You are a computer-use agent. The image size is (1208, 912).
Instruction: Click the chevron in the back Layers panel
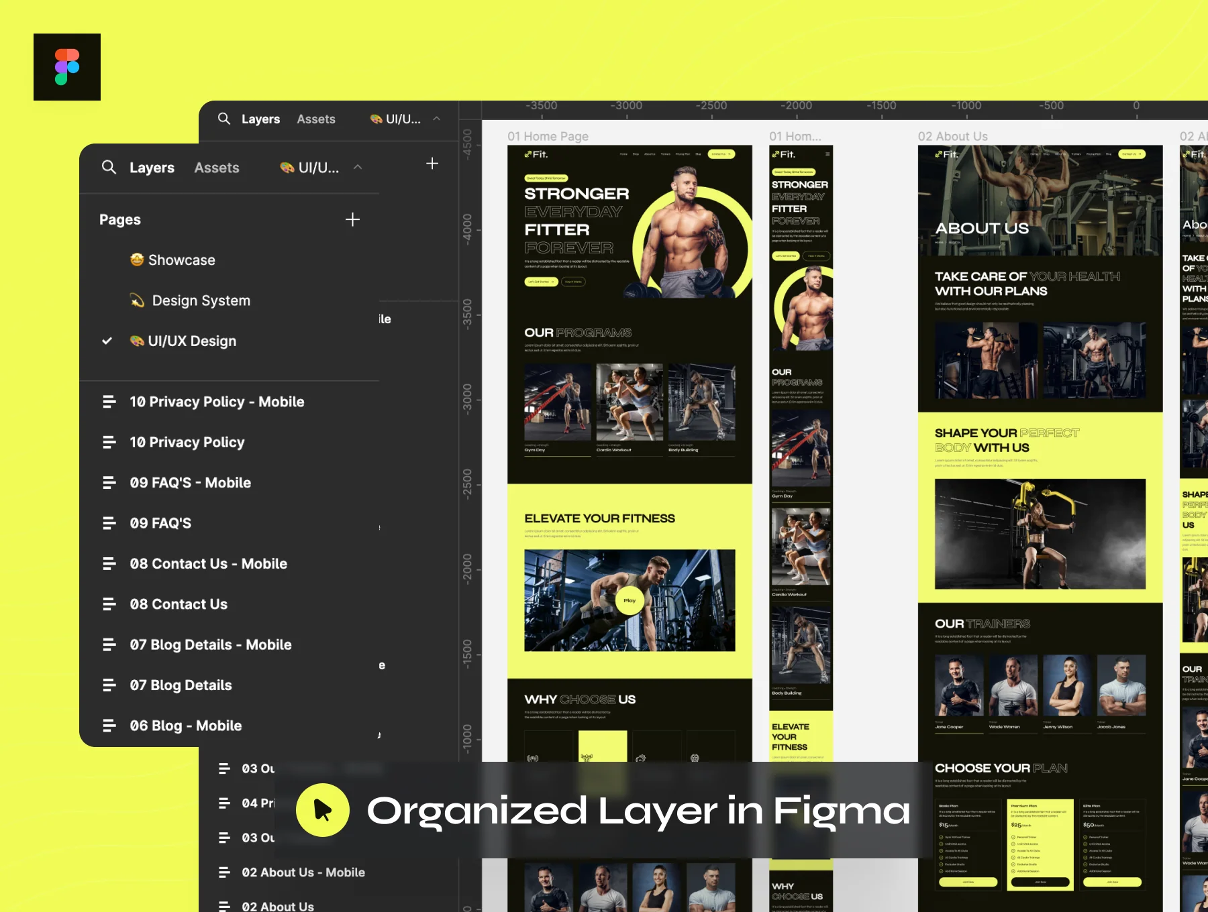pos(437,119)
